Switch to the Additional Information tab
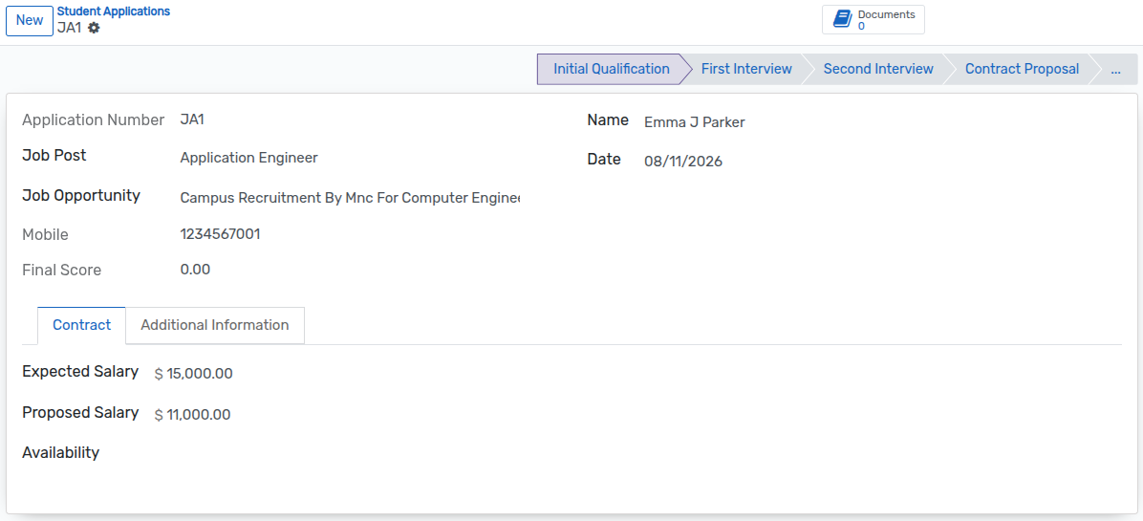The image size is (1143, 521). coord(215,325)
